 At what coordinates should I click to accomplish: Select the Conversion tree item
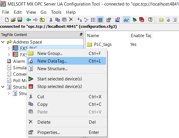pyautogui.click(x=20, y=74)
